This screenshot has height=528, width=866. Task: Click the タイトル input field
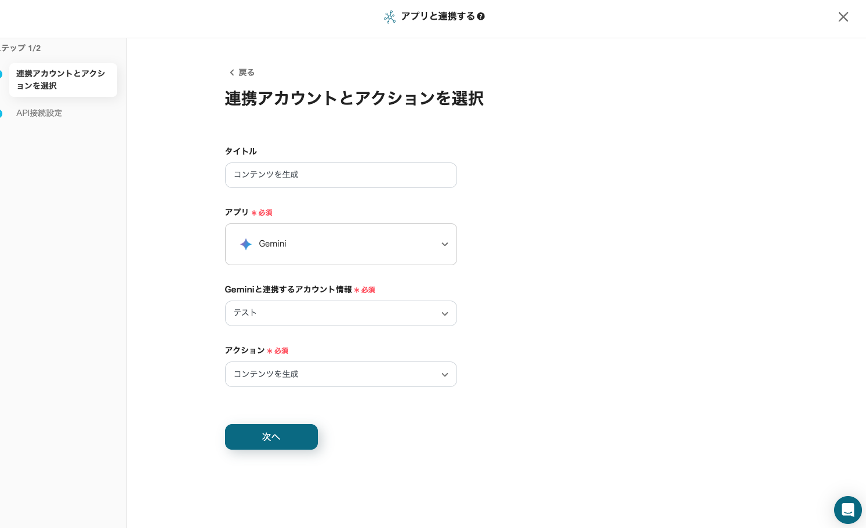pos(340,175)
